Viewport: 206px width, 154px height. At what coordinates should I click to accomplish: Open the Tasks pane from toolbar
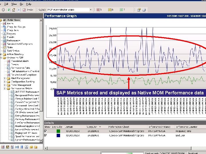(x=28, y=10)
